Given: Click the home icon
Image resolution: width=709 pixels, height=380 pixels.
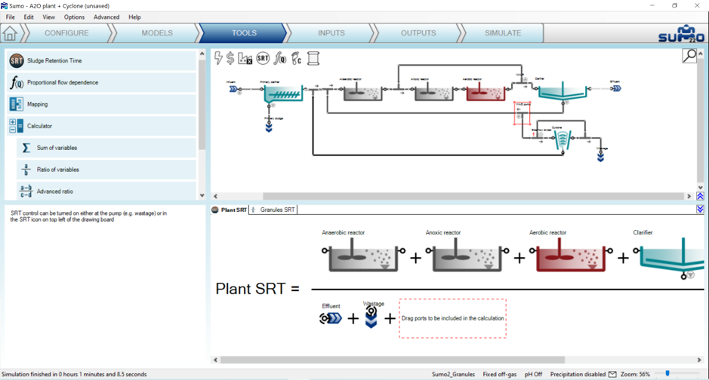Looking at the screenshot, I should 10,33.
